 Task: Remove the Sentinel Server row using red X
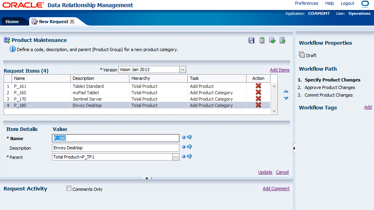coord(258,99)
